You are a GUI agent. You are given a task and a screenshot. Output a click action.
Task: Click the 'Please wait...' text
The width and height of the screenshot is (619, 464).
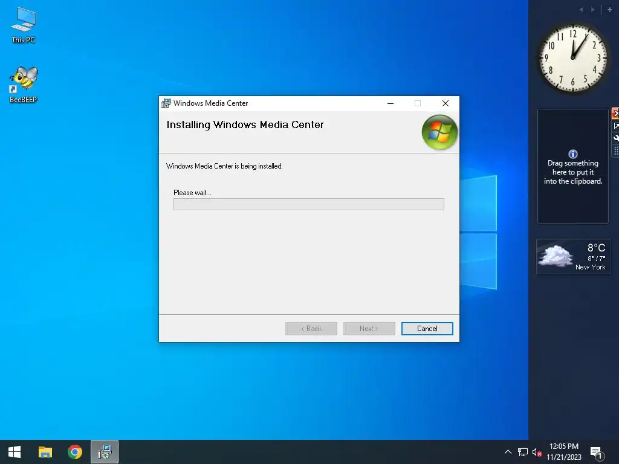tap(192, 193)
